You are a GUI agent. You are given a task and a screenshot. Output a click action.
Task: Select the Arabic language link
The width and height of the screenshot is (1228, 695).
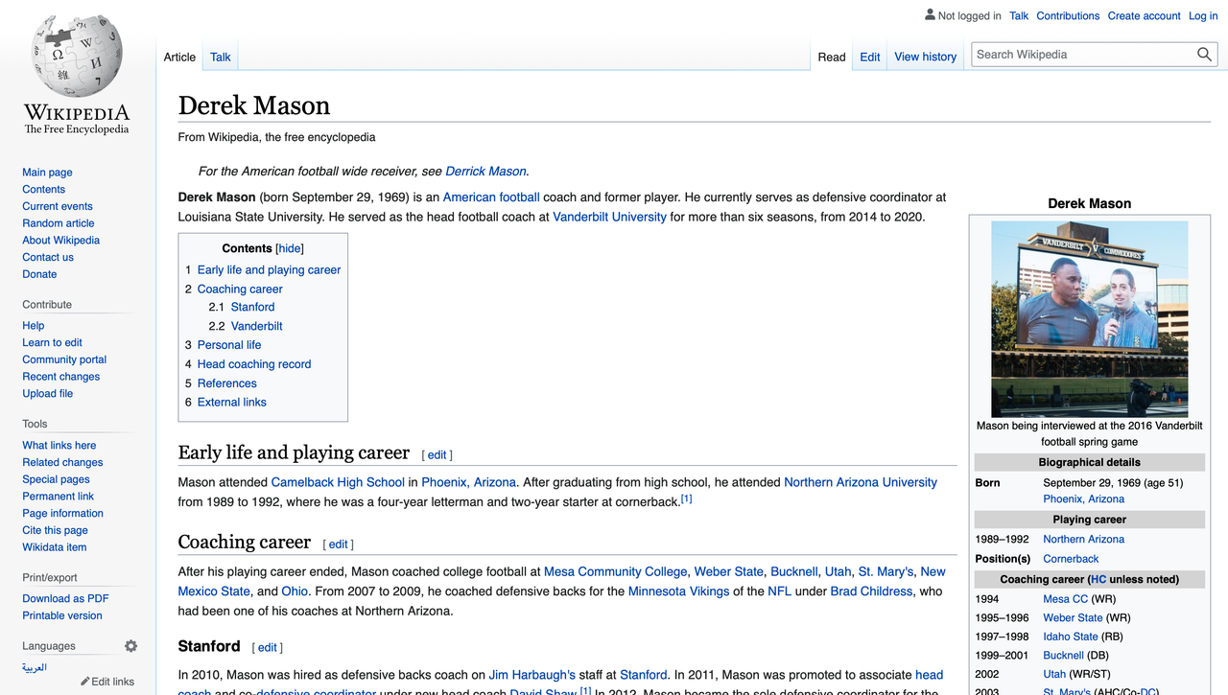[x=35, y=667]
